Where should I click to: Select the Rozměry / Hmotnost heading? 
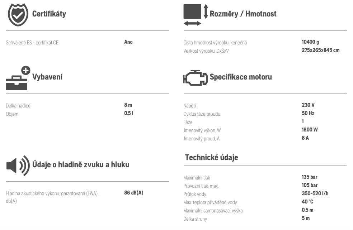243,14
